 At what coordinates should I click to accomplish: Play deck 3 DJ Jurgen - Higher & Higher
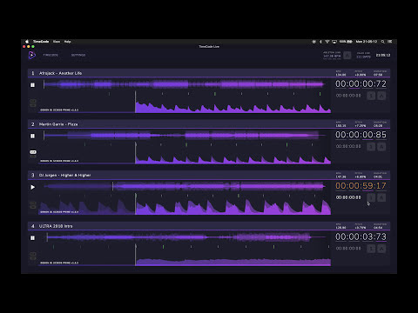click(33, 187)
